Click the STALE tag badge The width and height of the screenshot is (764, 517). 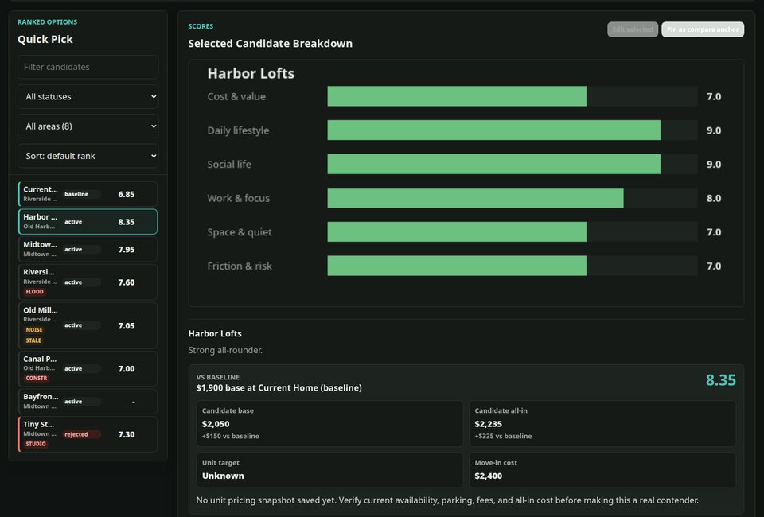[x=33, y=340]
